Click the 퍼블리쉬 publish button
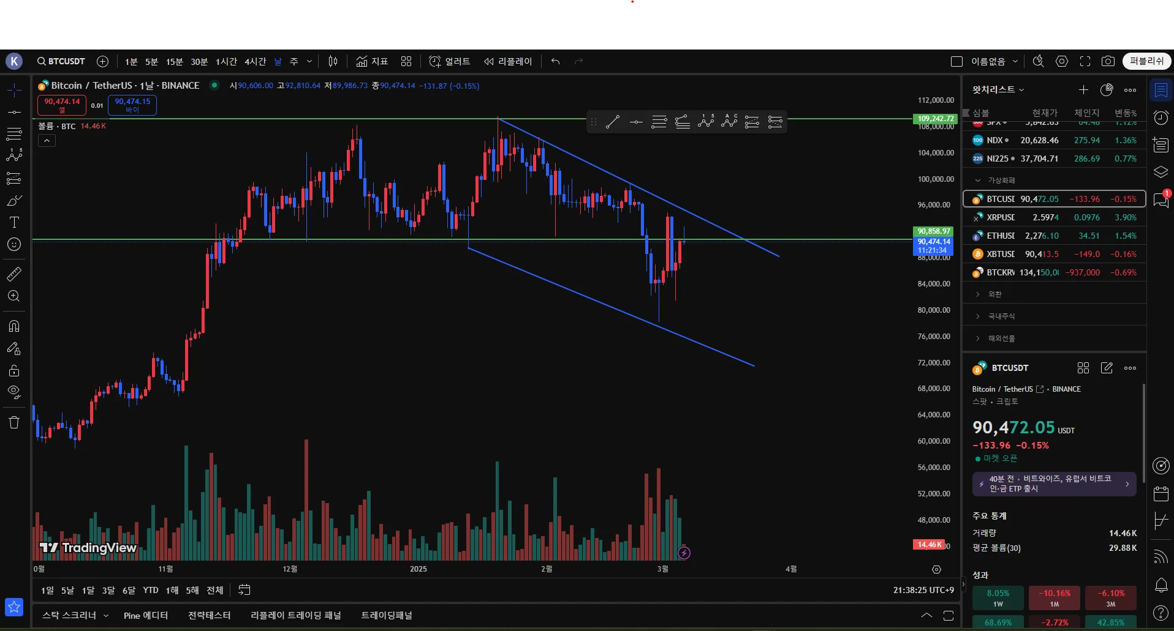Screen dimensions: 1174x631 pos(1146,61)
